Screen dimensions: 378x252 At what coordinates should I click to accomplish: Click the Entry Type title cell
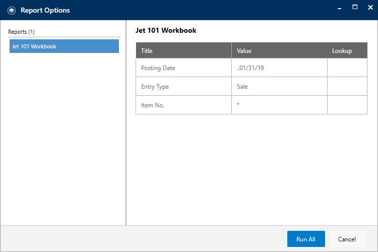point(183,86)
